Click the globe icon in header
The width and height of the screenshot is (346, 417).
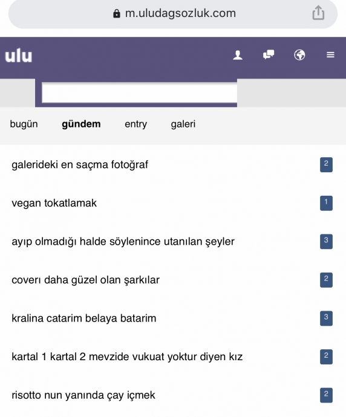299,55
